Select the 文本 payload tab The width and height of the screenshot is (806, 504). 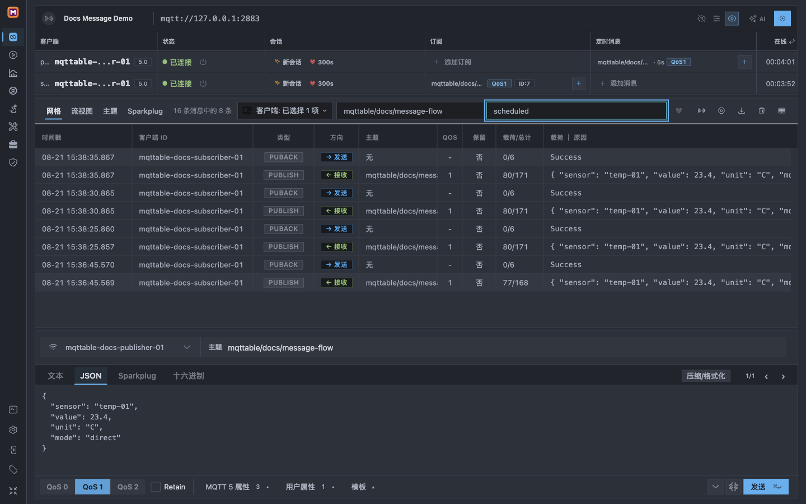coord(55,376)
